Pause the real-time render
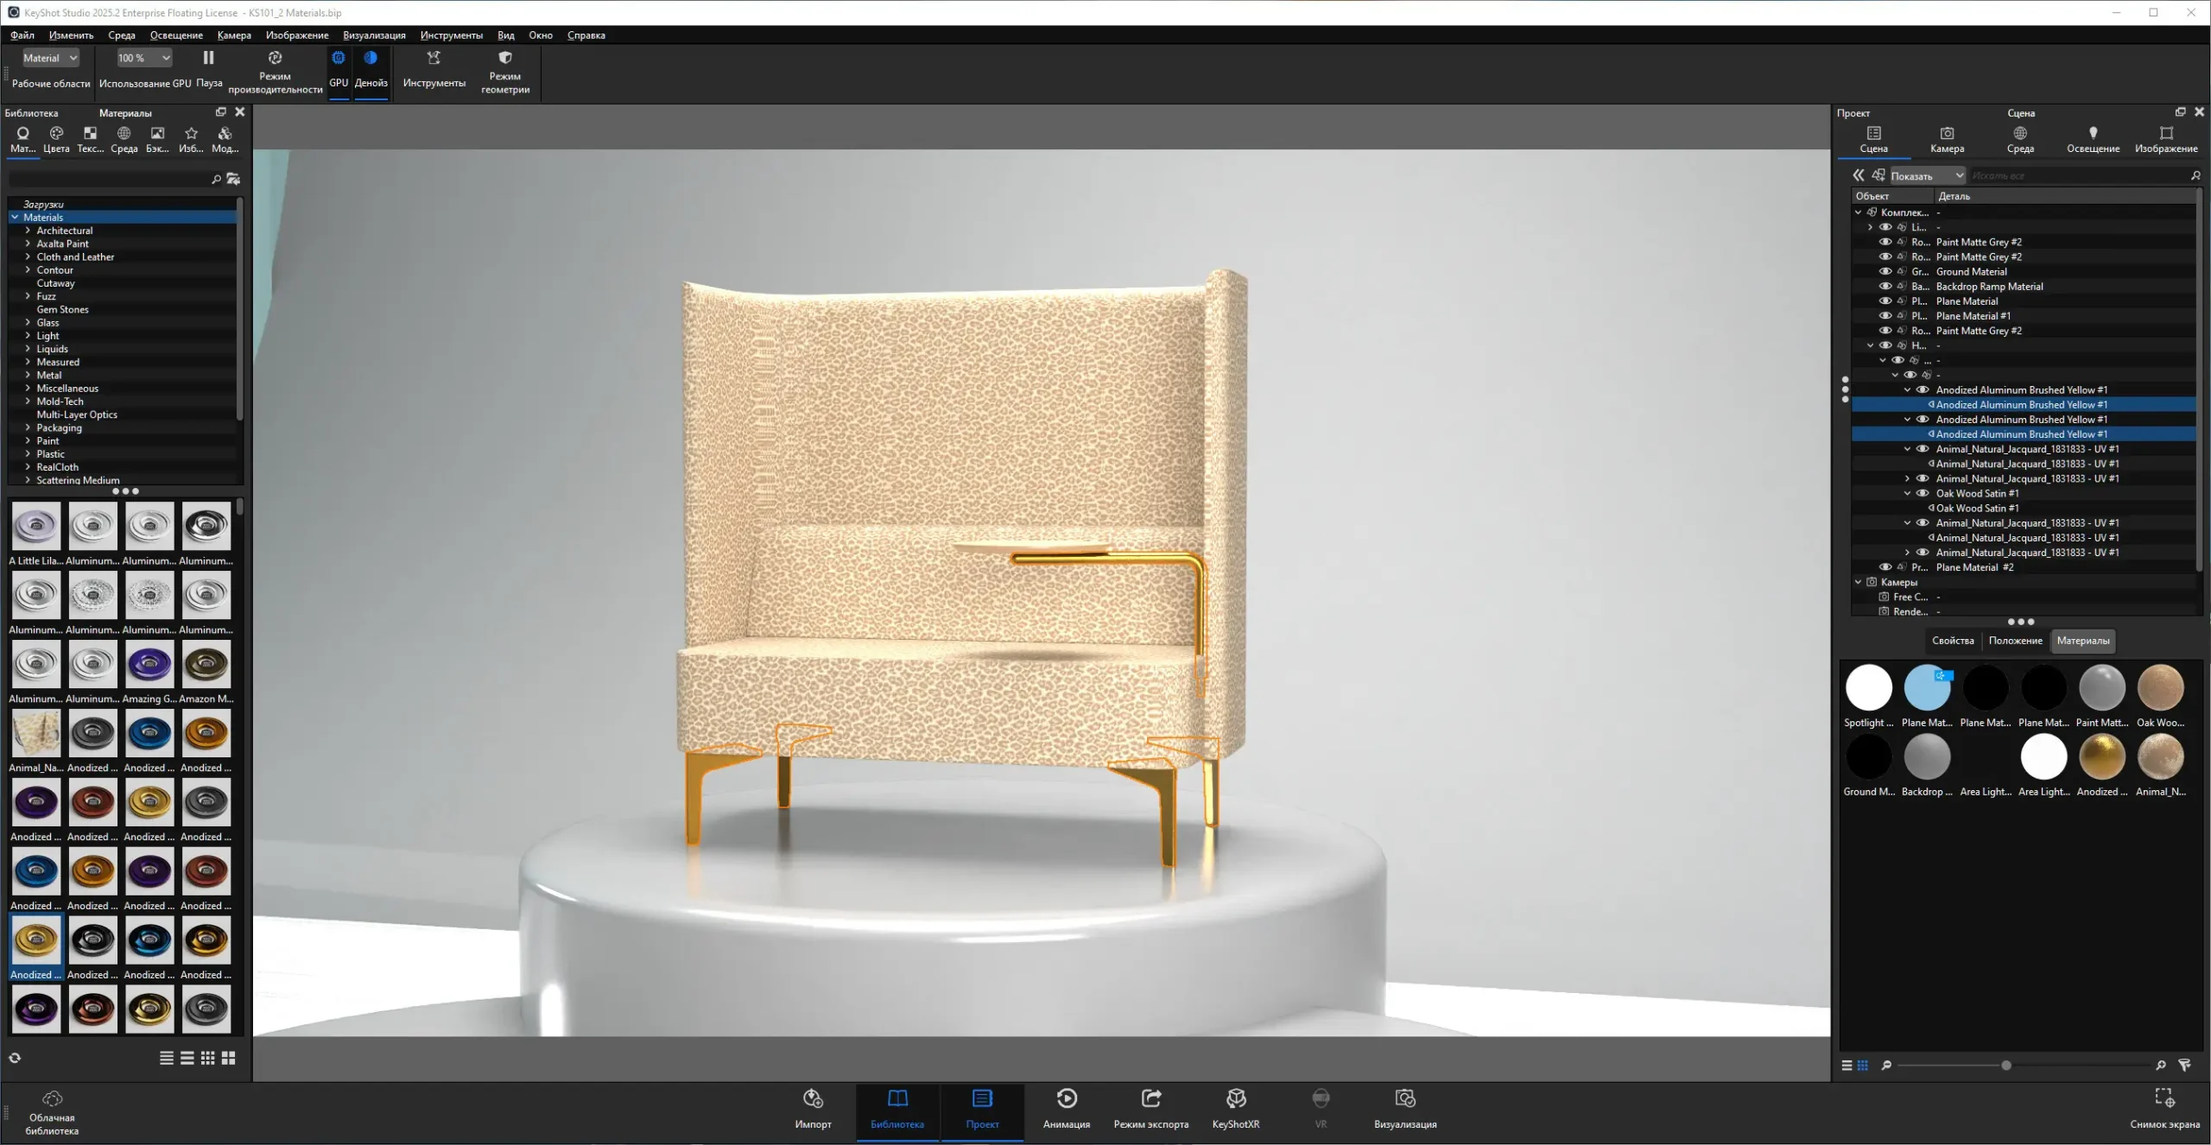Viewport: 2211px width, 1145px height. [208, 59]
